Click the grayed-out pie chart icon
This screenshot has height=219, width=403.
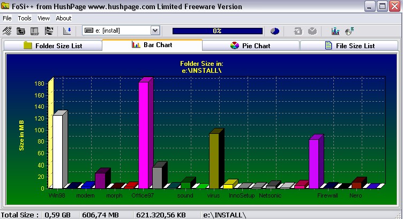(312, 31)
